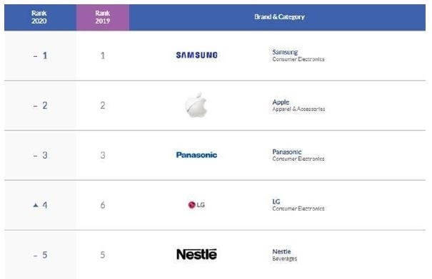Click the LG logo
The height and width of the screenshot is (279, 432).
point(196,205)
